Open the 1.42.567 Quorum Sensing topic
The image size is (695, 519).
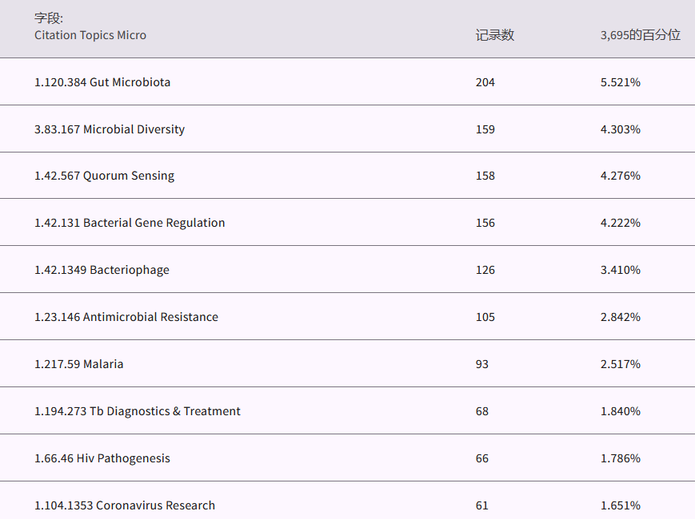[x=104, y=176]
